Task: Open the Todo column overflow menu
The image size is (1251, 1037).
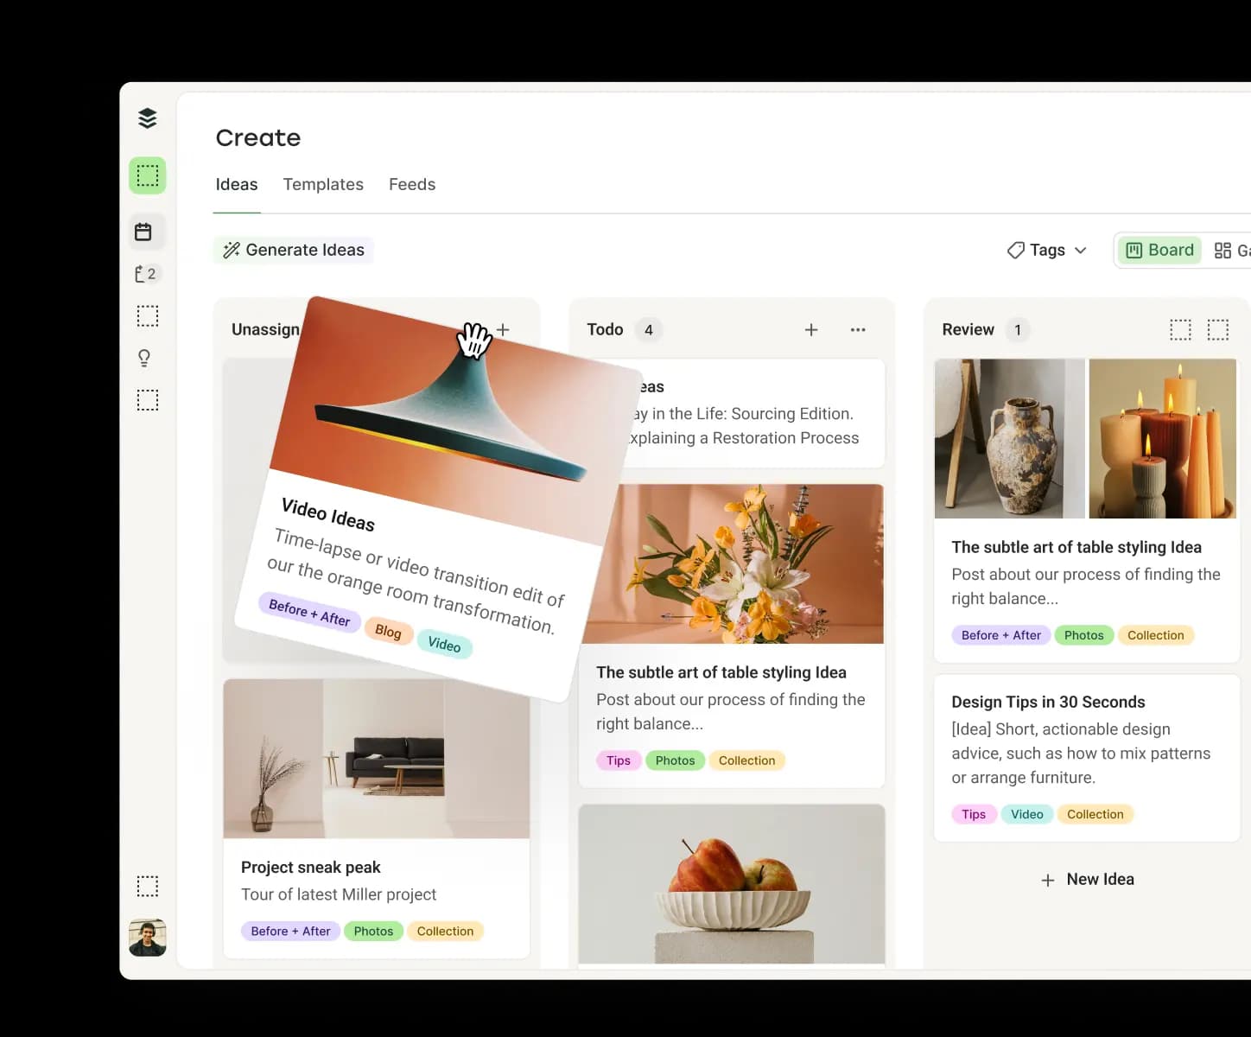Action: [858, 329]
